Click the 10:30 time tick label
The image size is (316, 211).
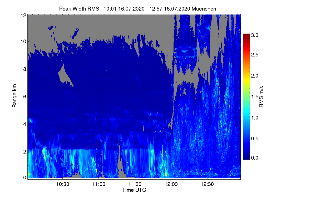click(x=62, y=184)
